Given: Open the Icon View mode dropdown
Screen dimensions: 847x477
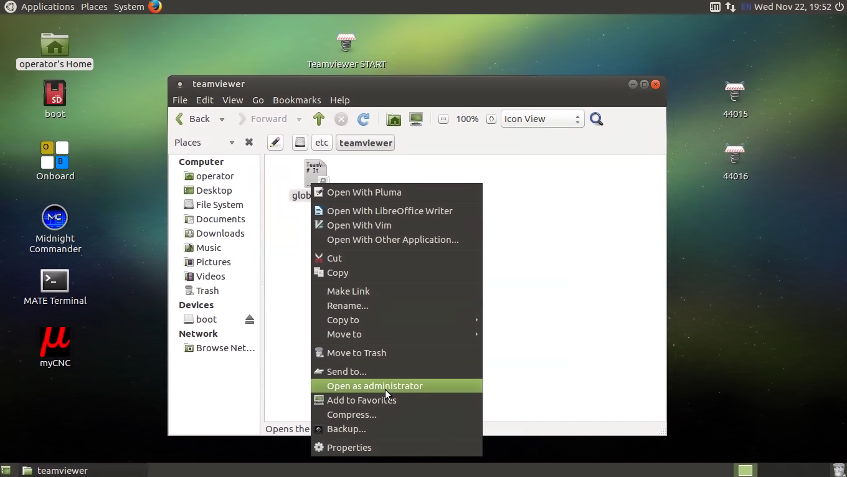Looking at the screenshot, I should click(x=542, y=119).
